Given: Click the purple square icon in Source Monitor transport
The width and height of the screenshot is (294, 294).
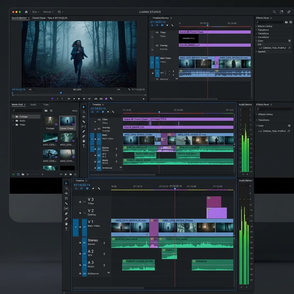Looking at the screenshot, I should (106, 99).
